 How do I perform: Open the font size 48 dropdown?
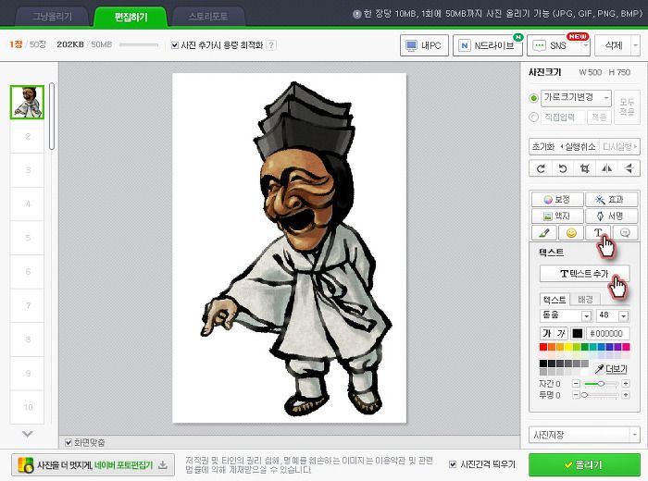tap(613, 315)
